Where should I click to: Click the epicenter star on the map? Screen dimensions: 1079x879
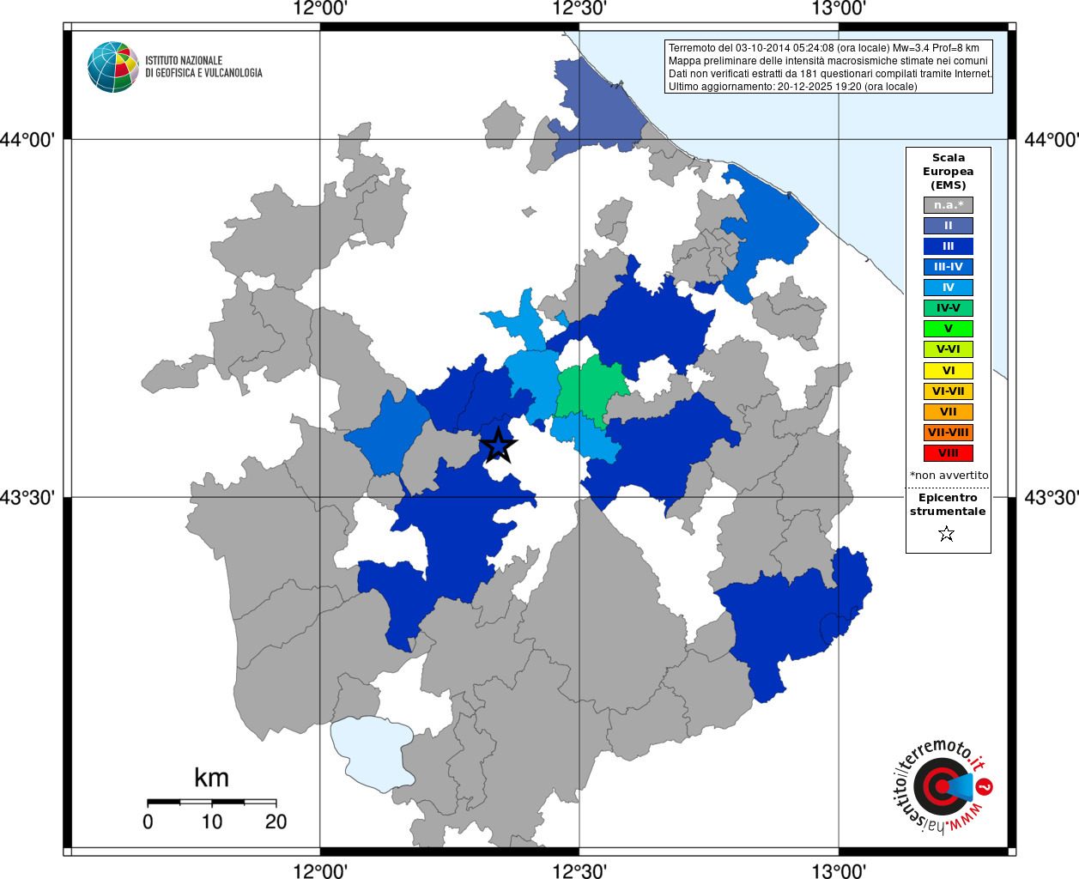coord(499,446)
